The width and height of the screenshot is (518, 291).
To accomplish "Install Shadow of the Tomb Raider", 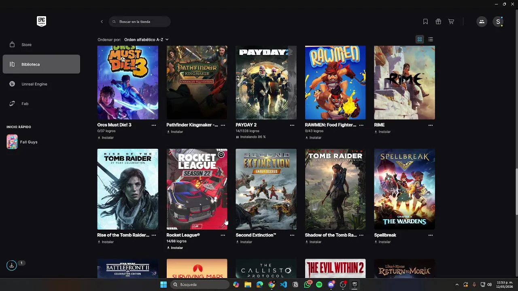I will click(313, 242).
